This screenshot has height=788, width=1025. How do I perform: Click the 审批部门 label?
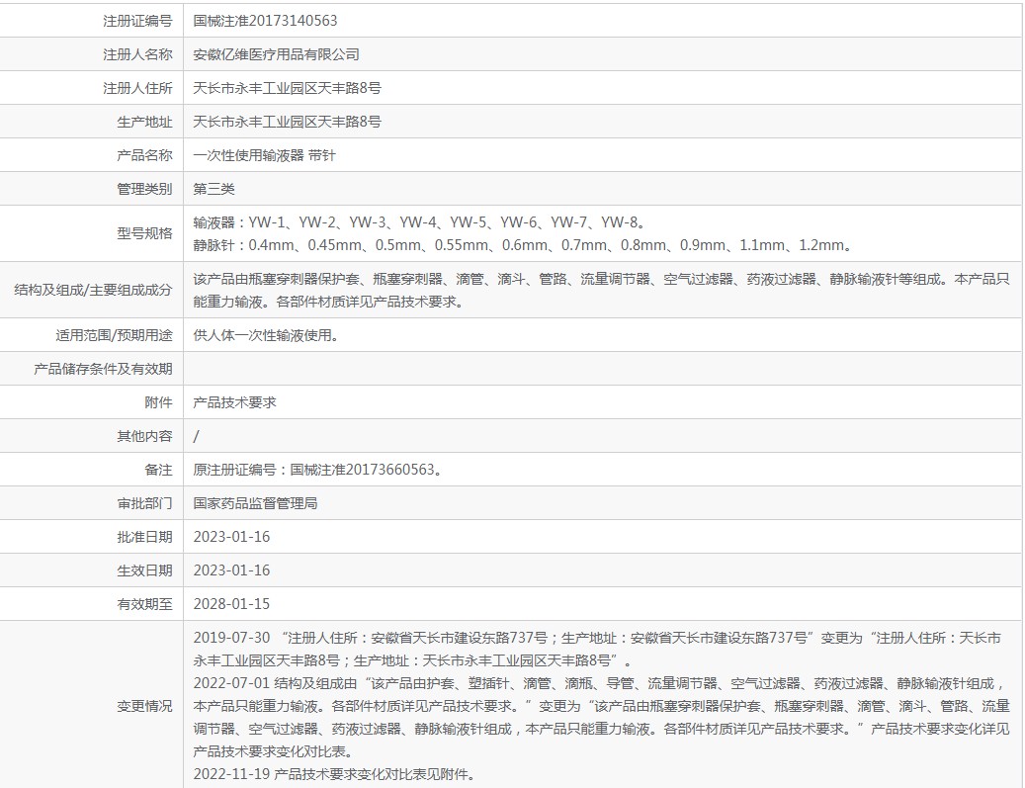144,503
